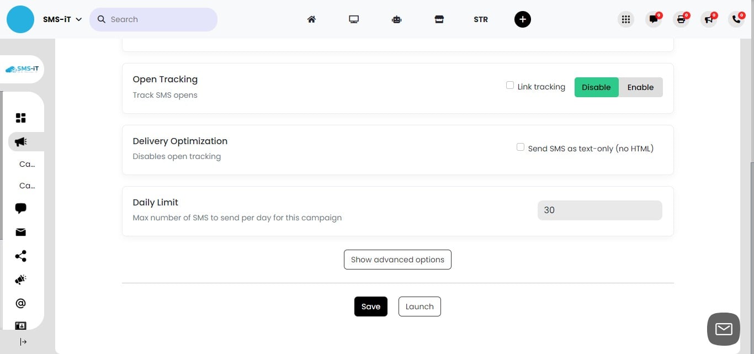Show advanced options for the campaign

pyautogui.click(x=397, y=259)
